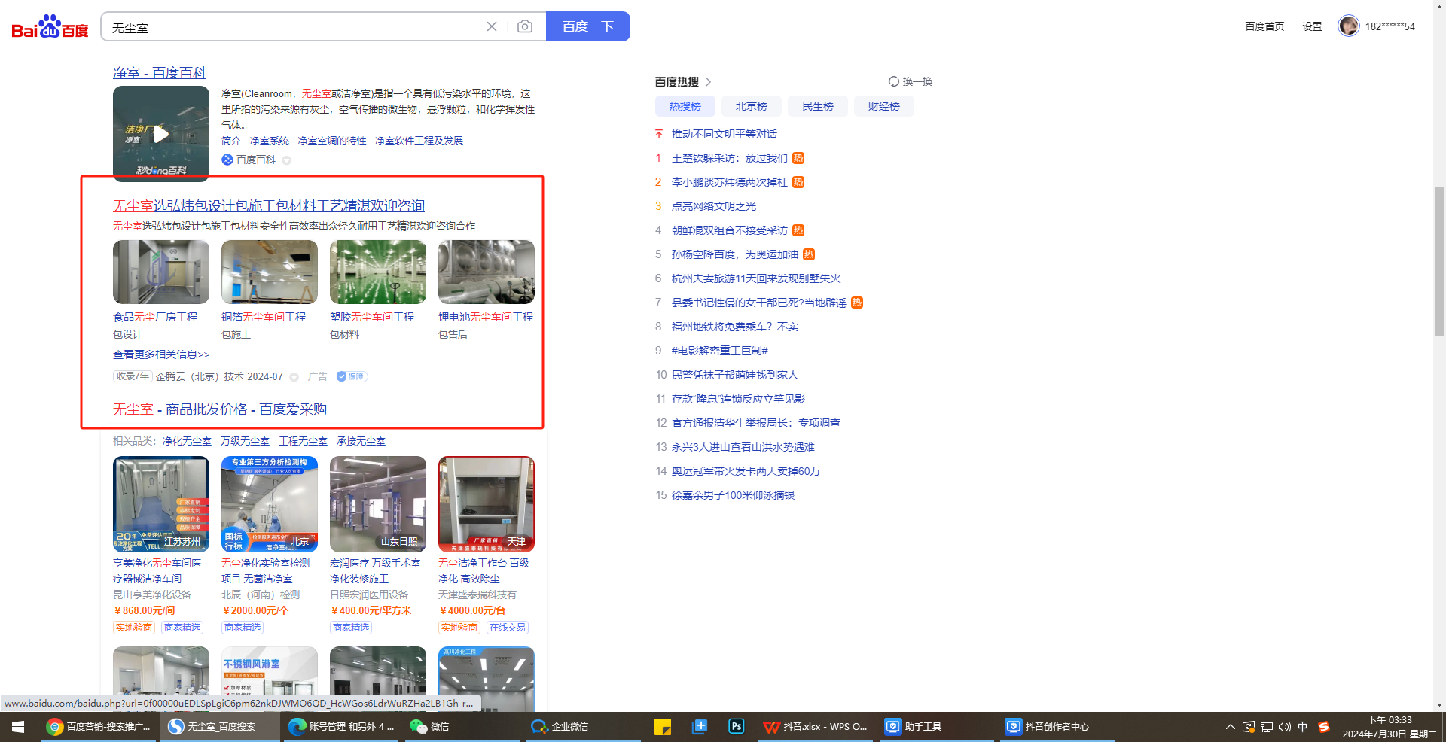Expand 查看更多相关信息 link
Screen dimensions: 1446x742
pos(161,354)
